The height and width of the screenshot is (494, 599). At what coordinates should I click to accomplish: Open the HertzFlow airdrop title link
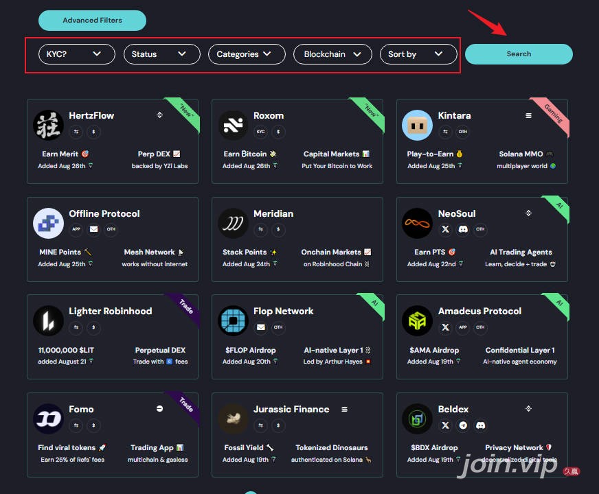tap(91, 115)
